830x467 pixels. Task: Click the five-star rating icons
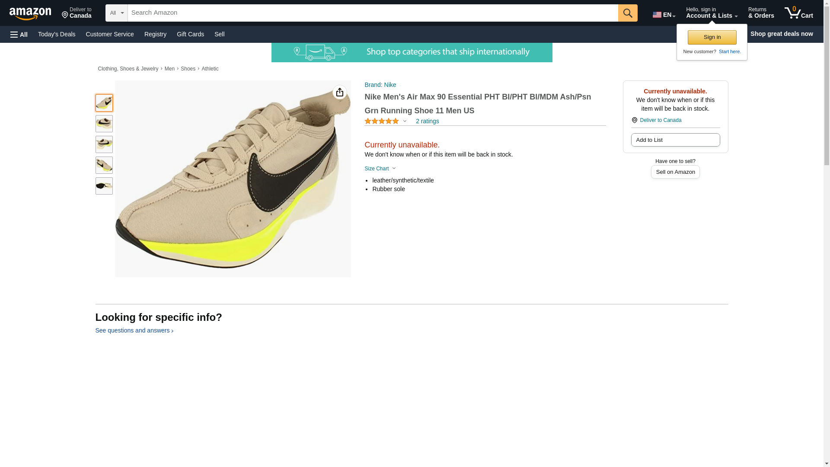pyautogui.click(x=381, y=122)
